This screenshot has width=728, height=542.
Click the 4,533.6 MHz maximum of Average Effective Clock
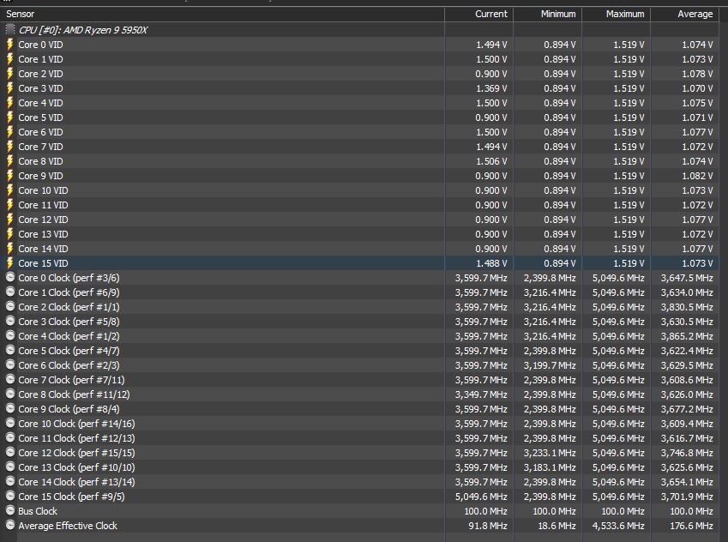click(x=618, y=526)
